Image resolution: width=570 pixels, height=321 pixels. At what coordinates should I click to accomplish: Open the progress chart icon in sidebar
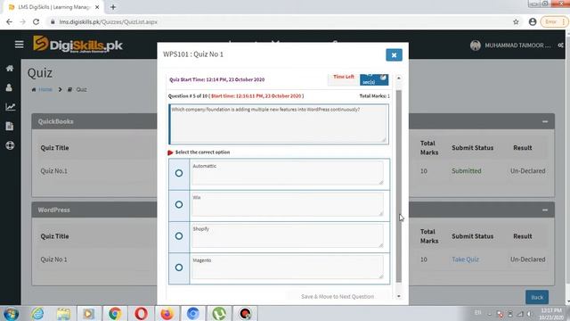(x=10, y=107)
